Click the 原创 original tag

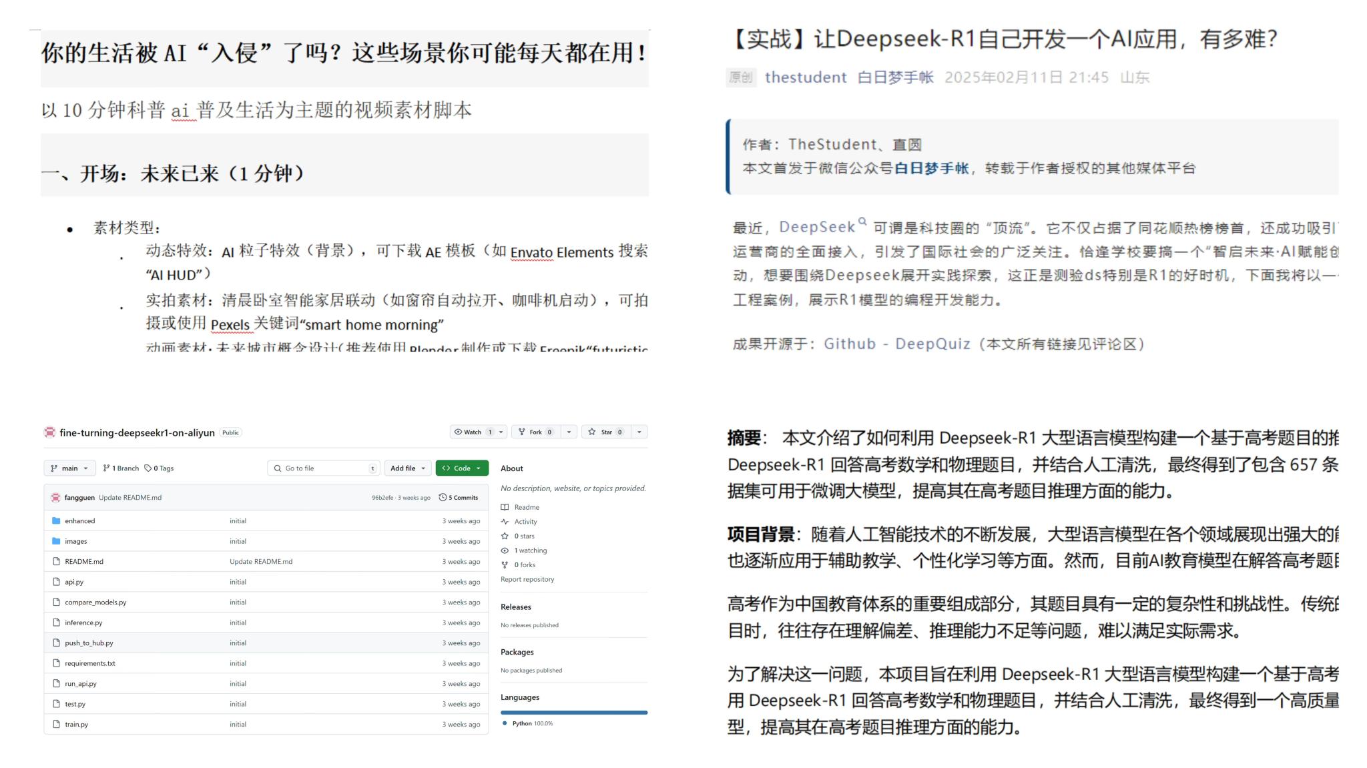tap(741, 77)
